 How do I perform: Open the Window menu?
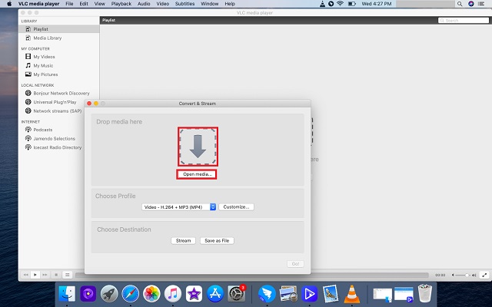click(210, 4)
